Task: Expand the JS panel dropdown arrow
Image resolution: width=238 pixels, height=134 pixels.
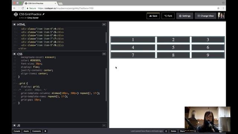Action: (x=104, y=125)
